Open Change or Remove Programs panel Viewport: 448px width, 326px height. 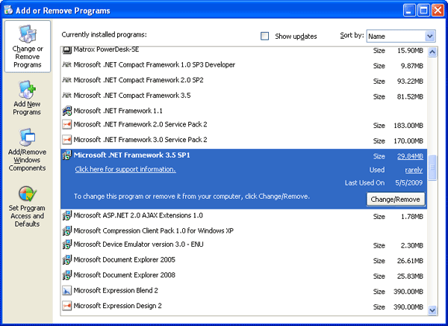28,46
